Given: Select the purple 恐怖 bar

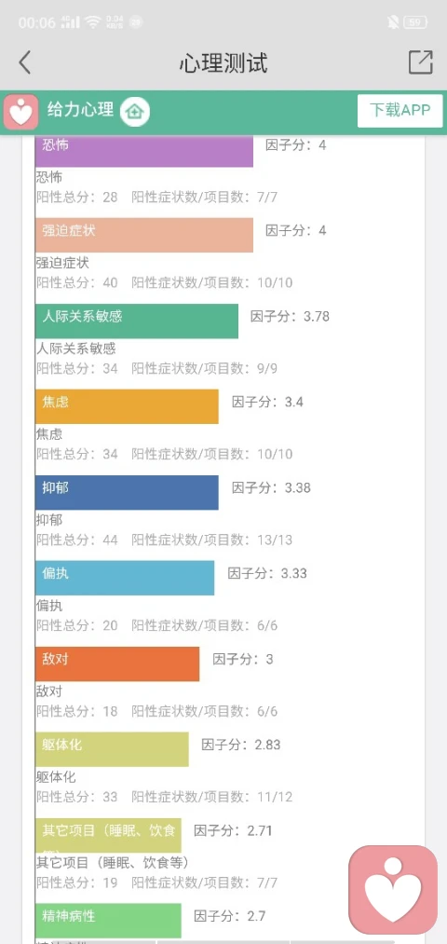Looking at the screenshot, I should (143, 151).
